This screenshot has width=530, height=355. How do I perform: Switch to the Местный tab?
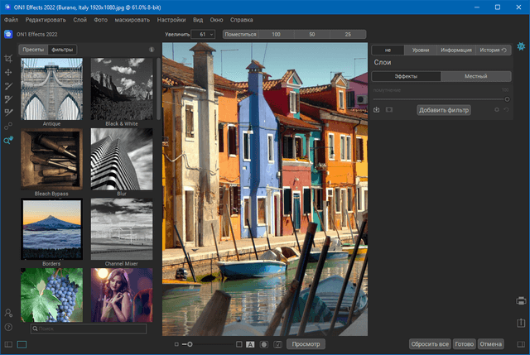(475, 76)
